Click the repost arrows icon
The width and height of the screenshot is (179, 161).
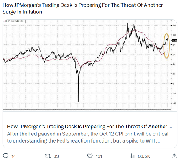pos(48,156)
